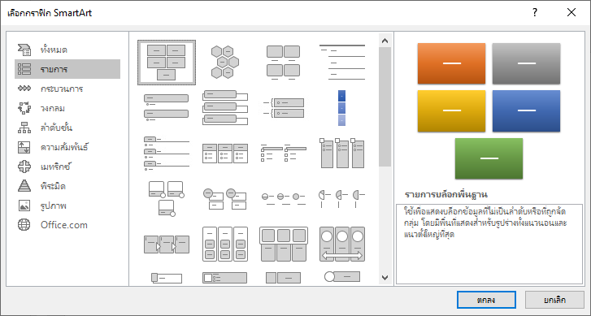591x316 pixels.
Task: Choose the line list layout icon
Action: [x=342, y=63]
